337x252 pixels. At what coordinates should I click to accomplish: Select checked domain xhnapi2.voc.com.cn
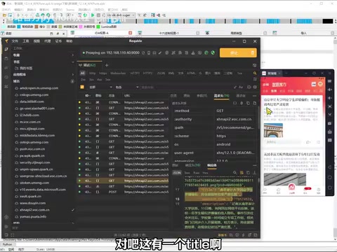[x=34, y=210]
